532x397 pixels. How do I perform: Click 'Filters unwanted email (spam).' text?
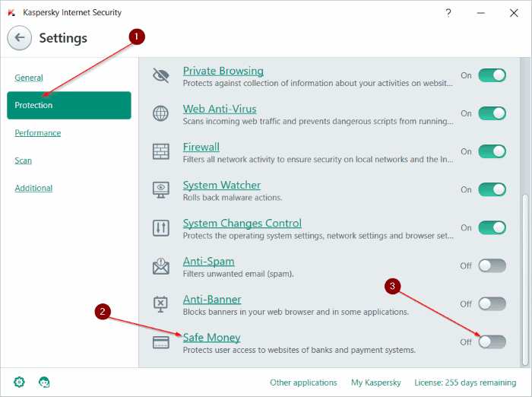[238, 274]
